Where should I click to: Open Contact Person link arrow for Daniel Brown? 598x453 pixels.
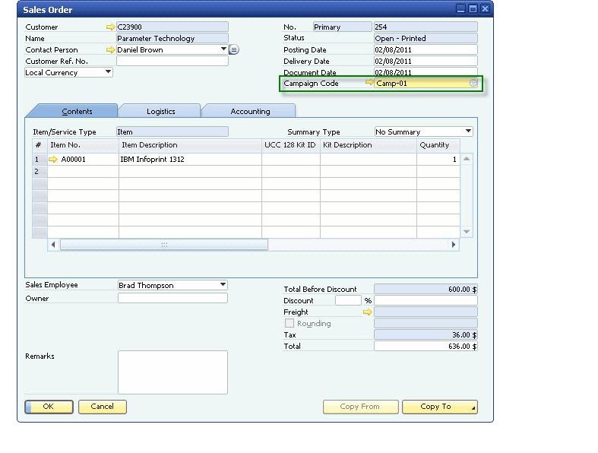110,50
